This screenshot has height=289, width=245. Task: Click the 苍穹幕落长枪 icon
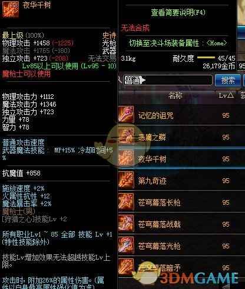(126, 201)
